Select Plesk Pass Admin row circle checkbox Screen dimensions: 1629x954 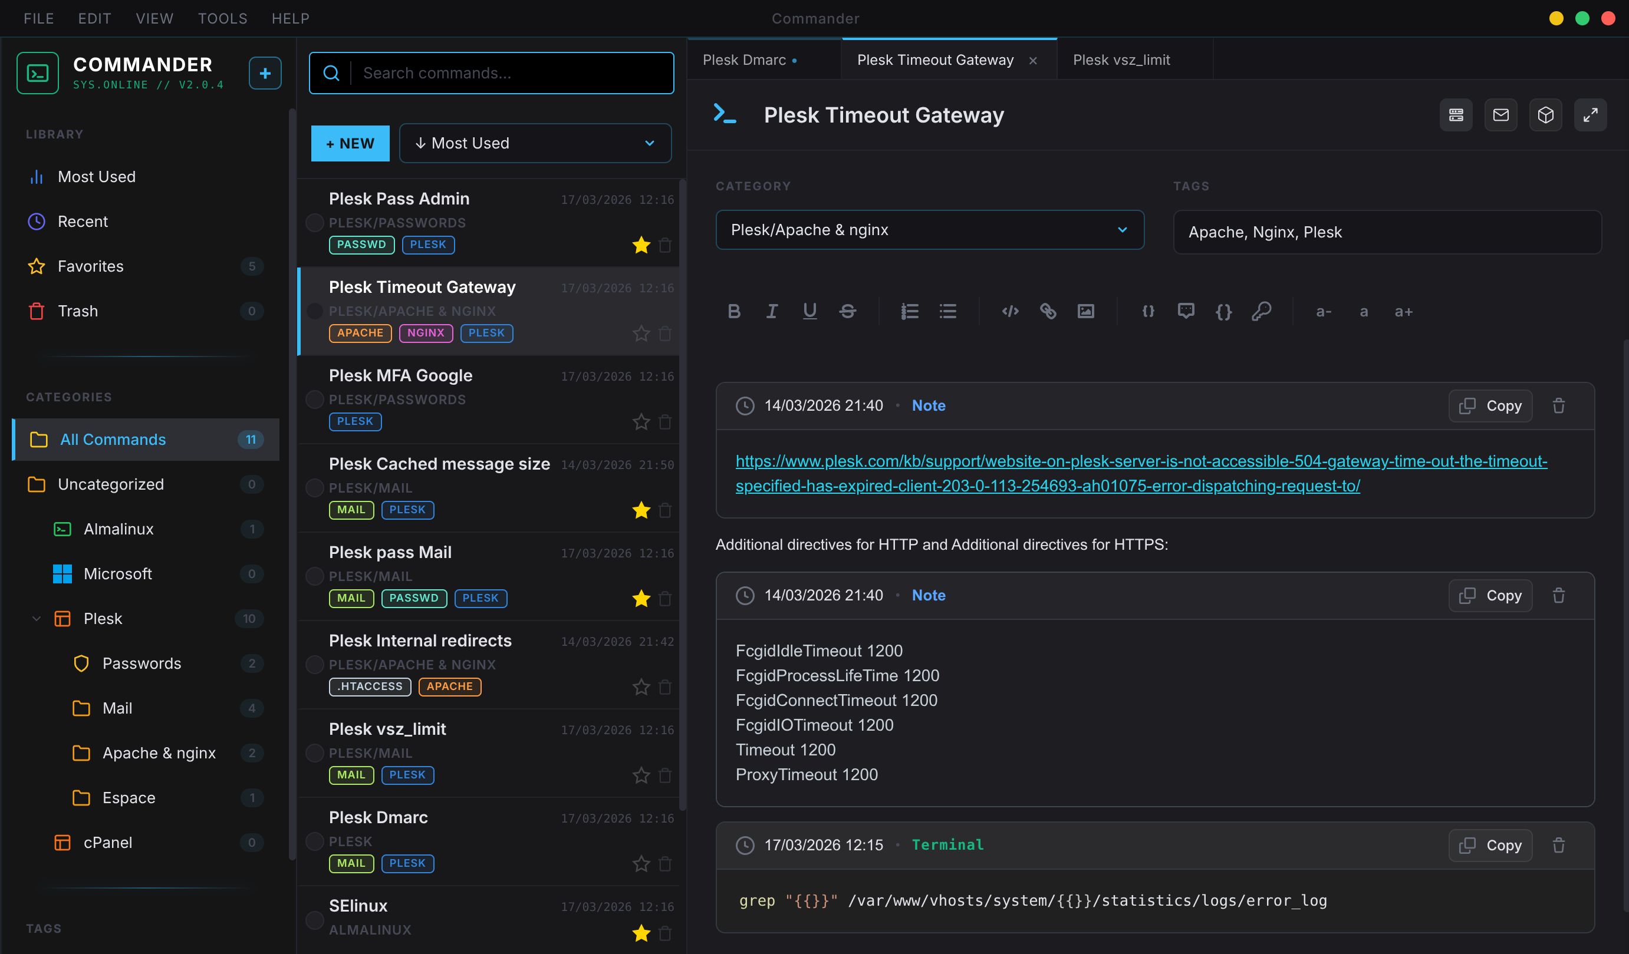(x=314, y=223)
